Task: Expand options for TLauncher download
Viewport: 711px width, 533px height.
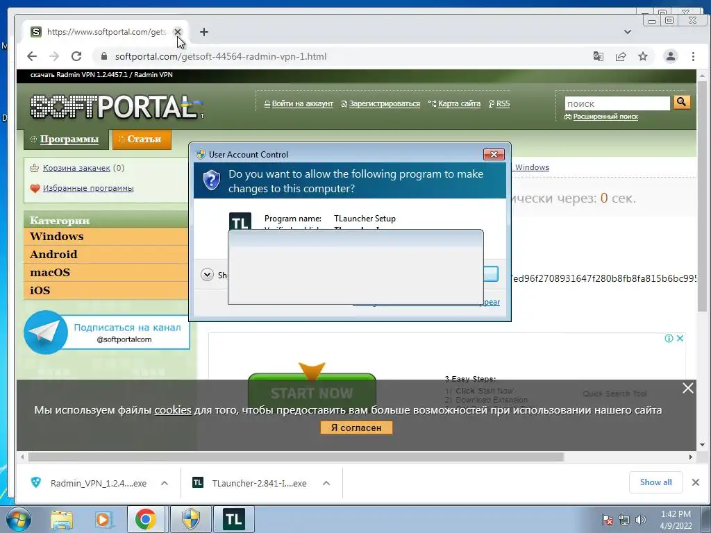Action: tap(326, 483)
